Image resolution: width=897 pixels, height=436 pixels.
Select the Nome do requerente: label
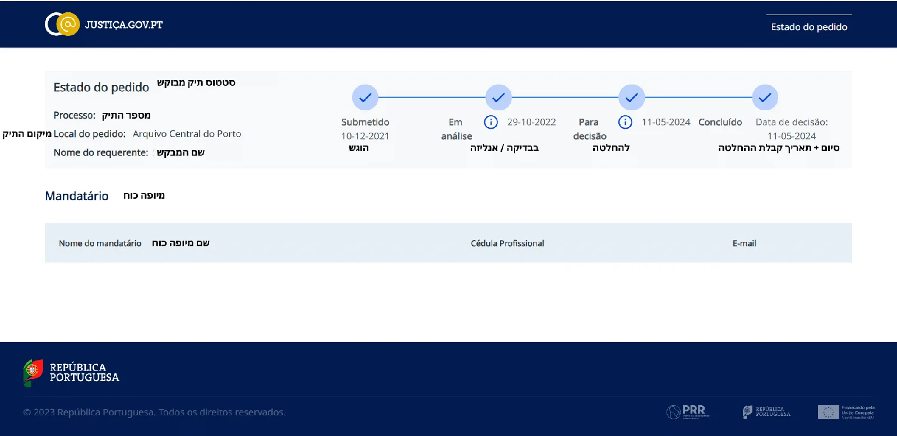(x=101, y=152)
